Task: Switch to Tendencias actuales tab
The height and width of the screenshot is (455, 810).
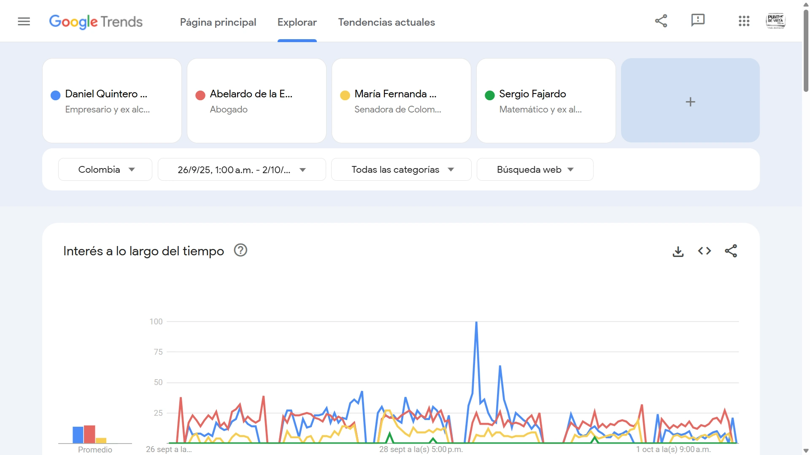Action: click(x=386, y=22)
